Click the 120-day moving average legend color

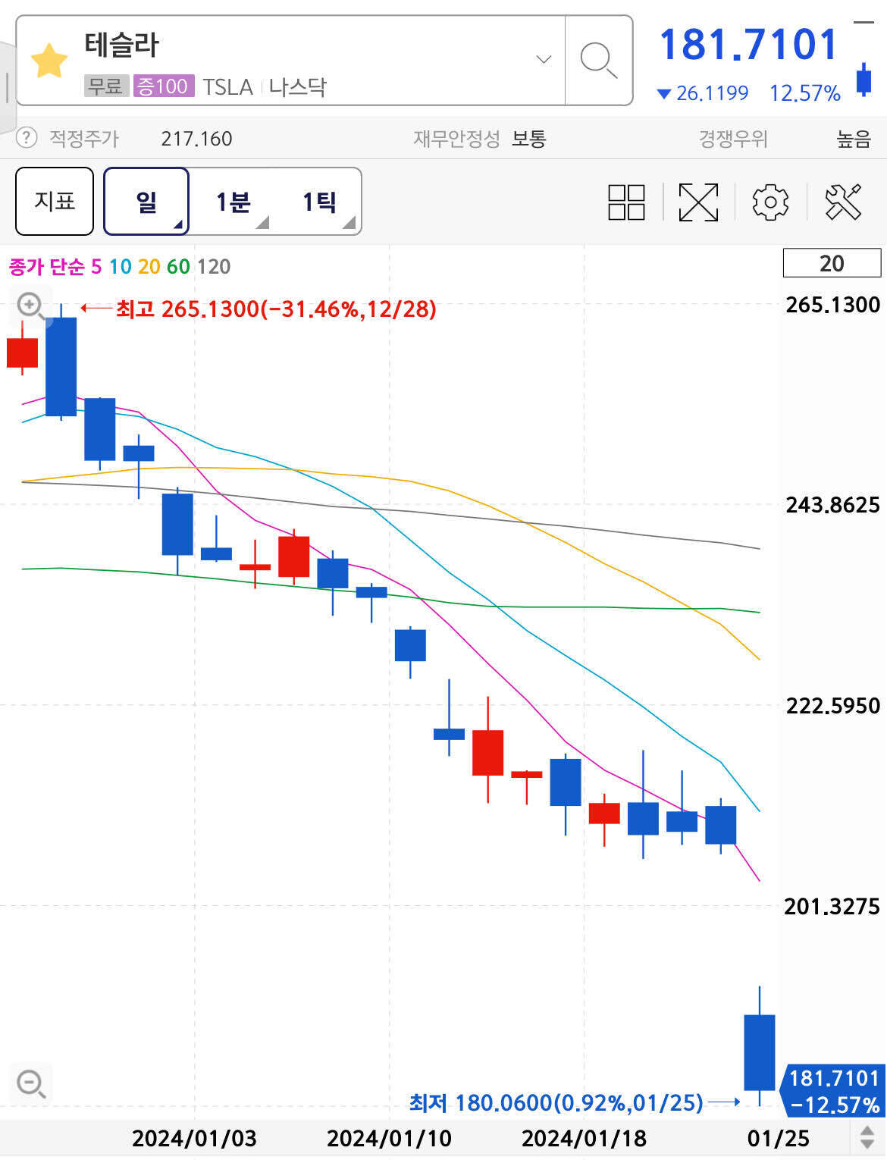pos(214,267)
